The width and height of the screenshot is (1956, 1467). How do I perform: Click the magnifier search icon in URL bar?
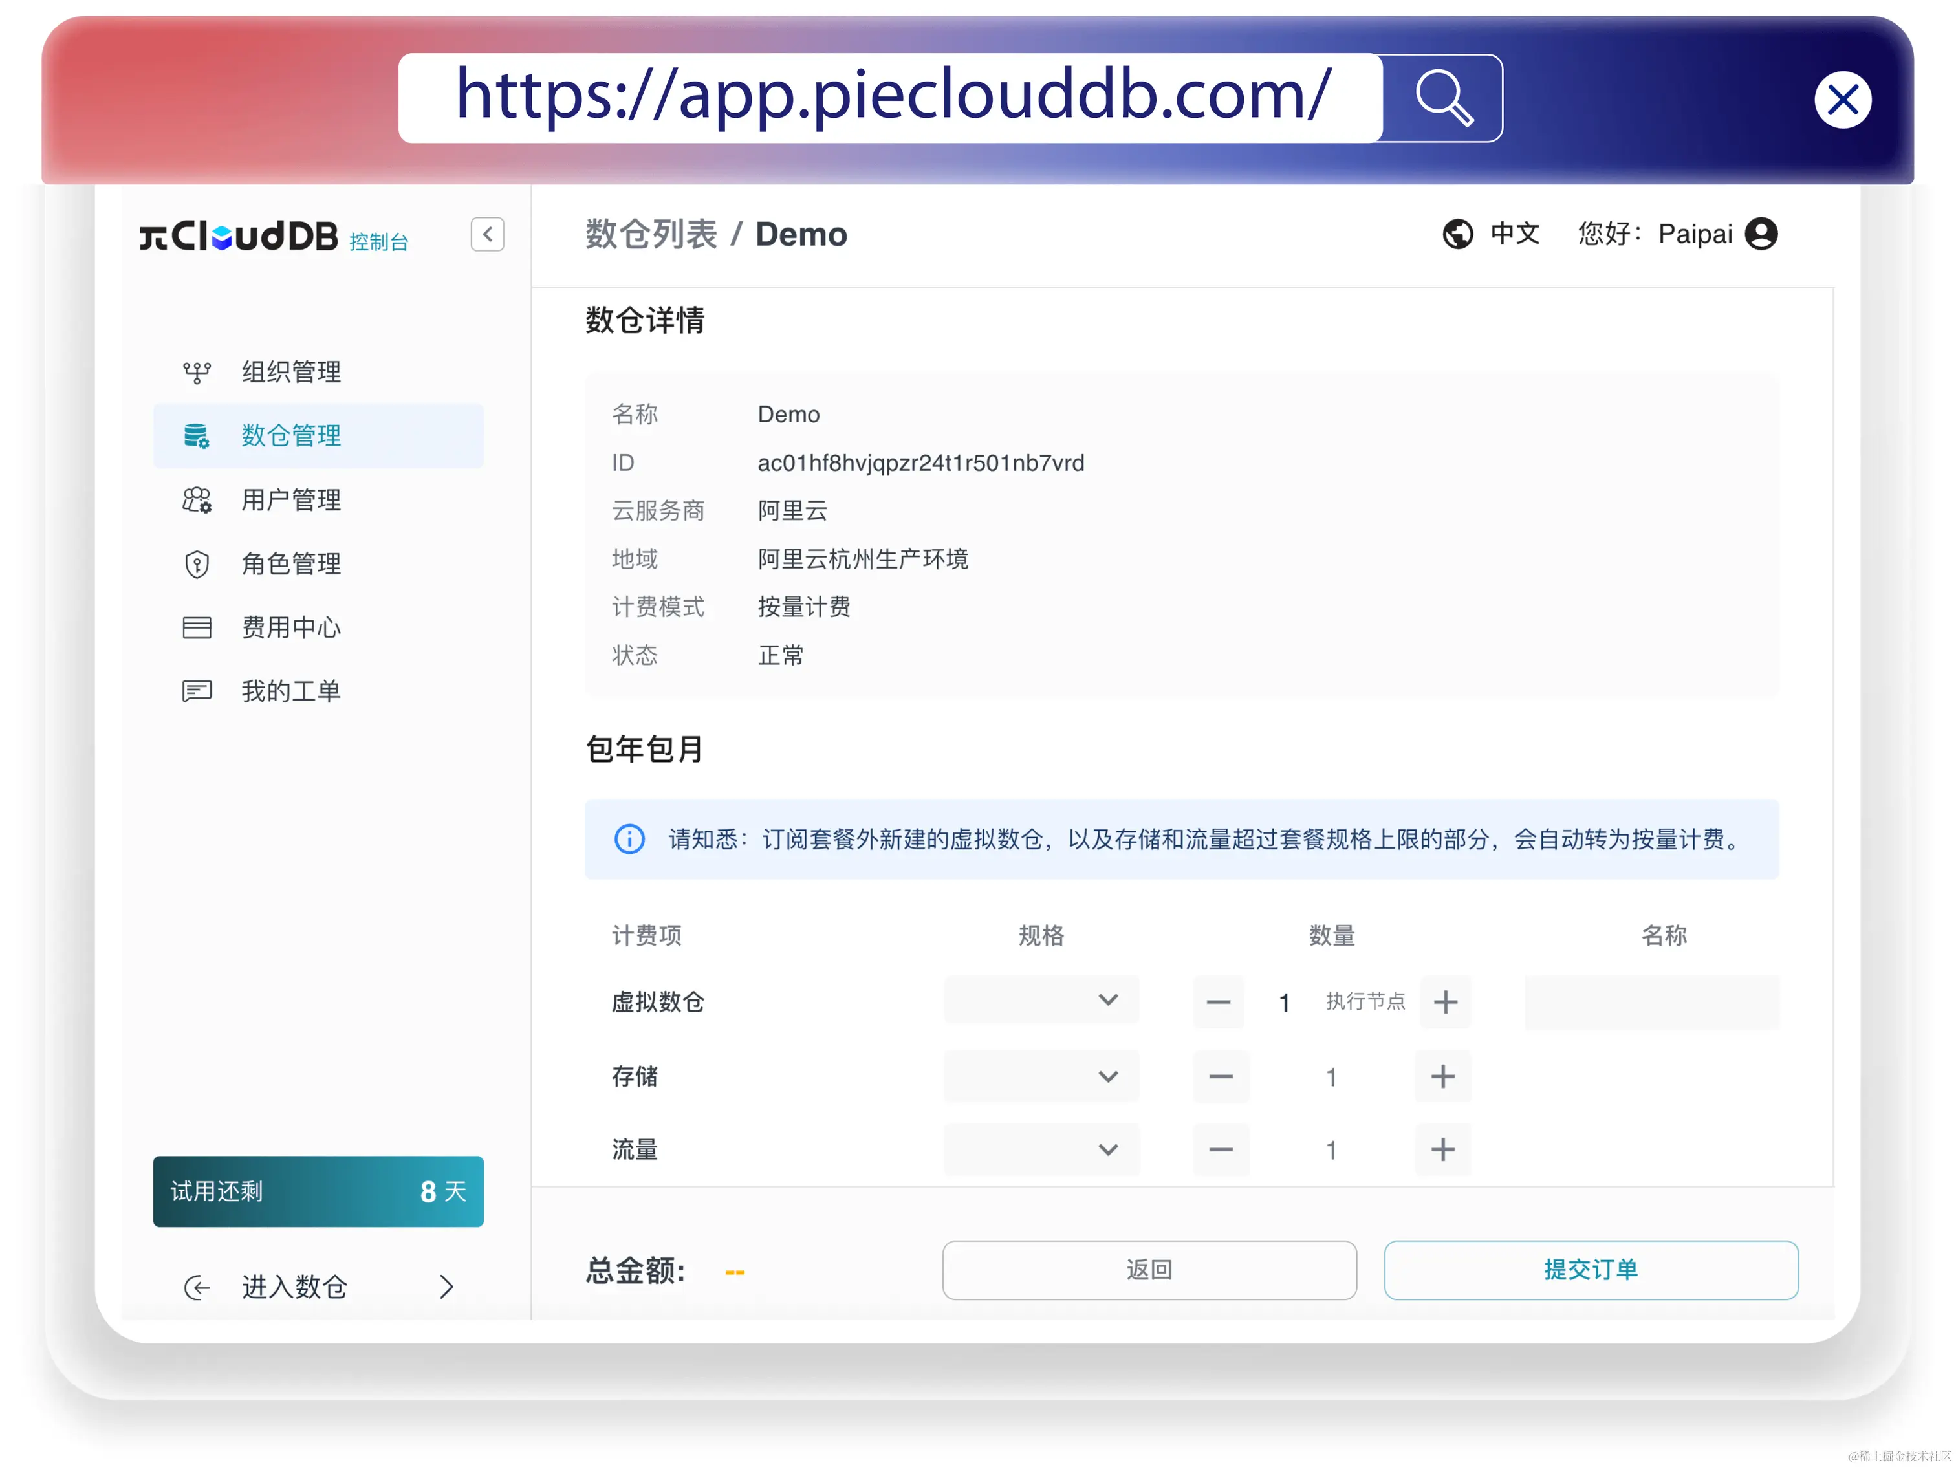(1442, 98)
